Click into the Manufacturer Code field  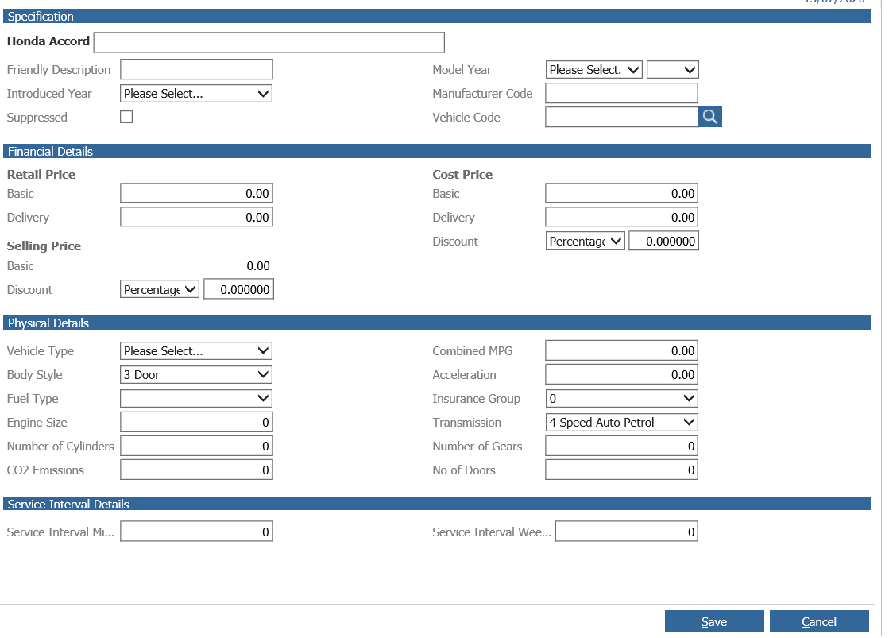click(621, 94)
